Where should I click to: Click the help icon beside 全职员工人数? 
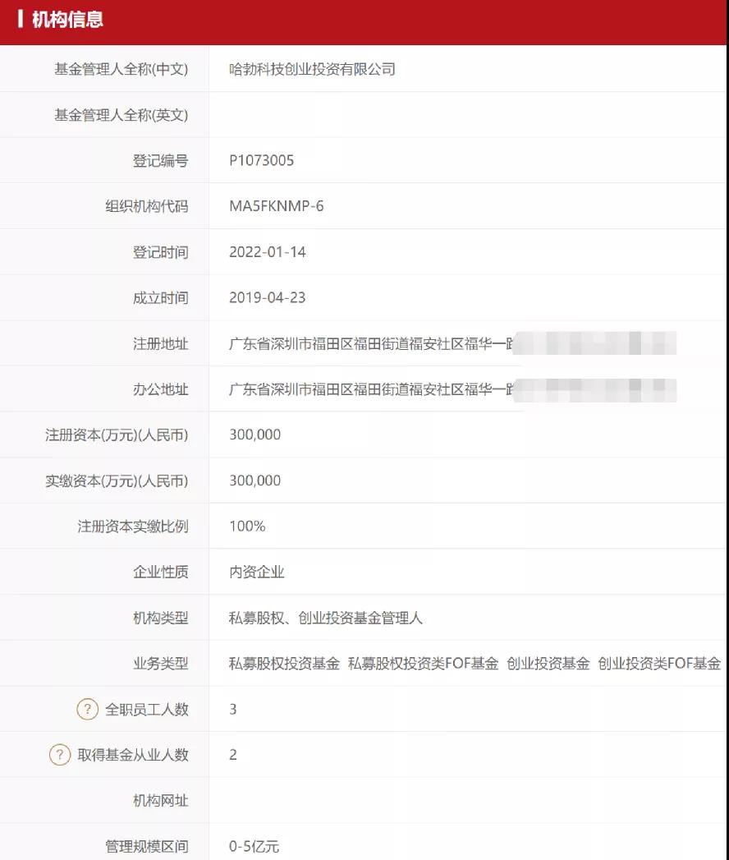(87, 709)
